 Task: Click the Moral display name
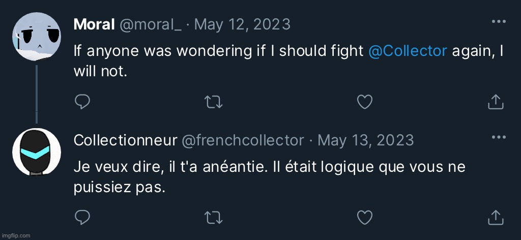click(x=94, y=24)
